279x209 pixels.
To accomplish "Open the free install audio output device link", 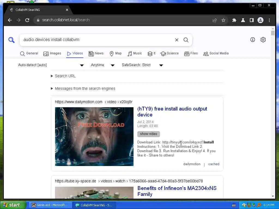I will (x=172, y=112).
